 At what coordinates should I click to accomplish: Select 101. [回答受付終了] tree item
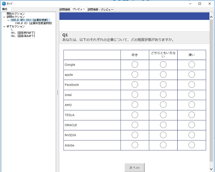(23, 33)
